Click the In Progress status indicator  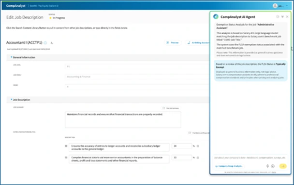58,18
